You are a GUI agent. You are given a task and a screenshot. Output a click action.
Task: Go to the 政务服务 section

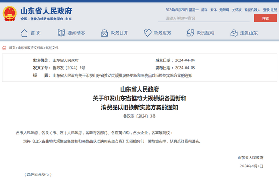[162, 33]
